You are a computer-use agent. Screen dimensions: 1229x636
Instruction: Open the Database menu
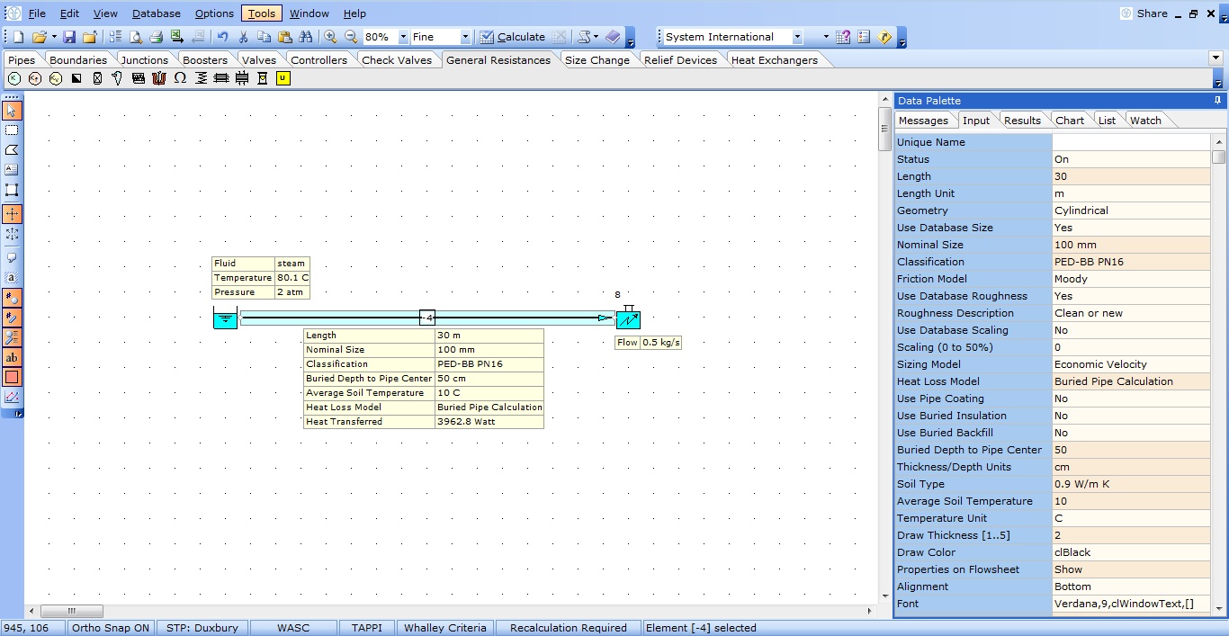[156, 13]
